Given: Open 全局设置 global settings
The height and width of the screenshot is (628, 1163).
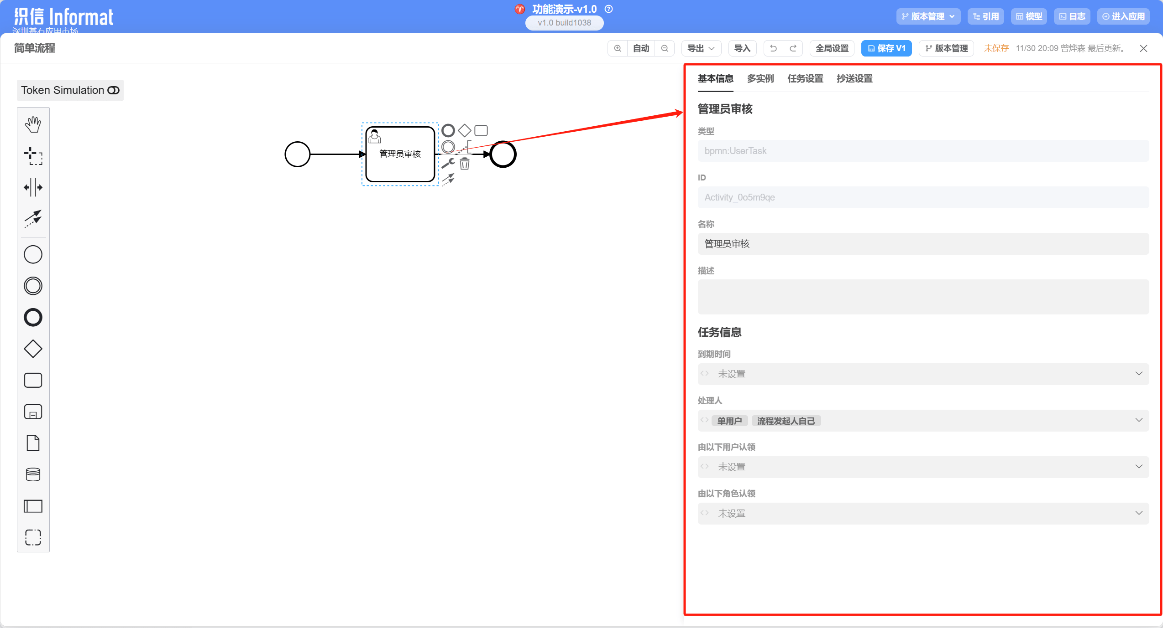Looking at the screenshot, I should coord(832,48).
